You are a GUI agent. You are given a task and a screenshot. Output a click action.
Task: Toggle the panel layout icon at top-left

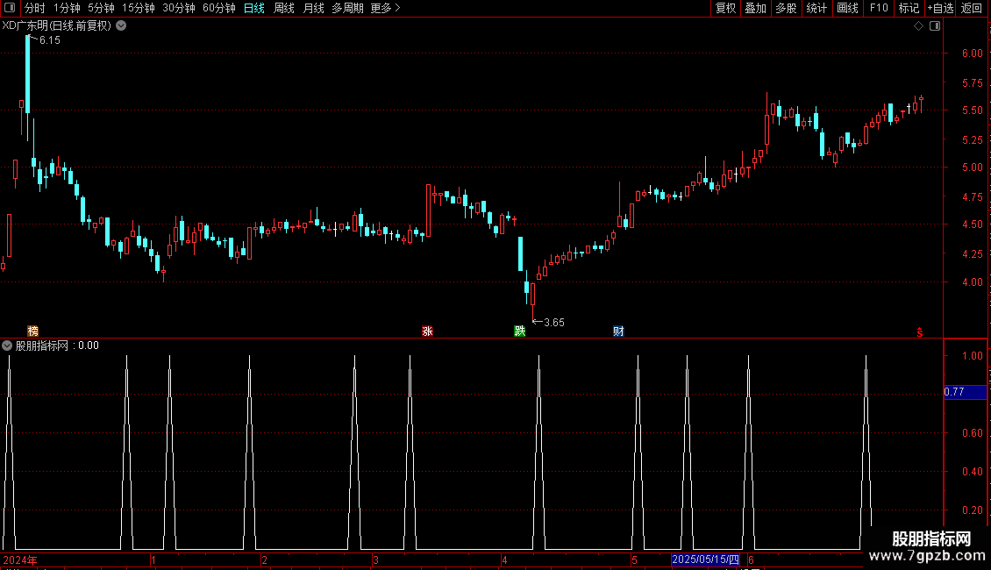(10, 8)
